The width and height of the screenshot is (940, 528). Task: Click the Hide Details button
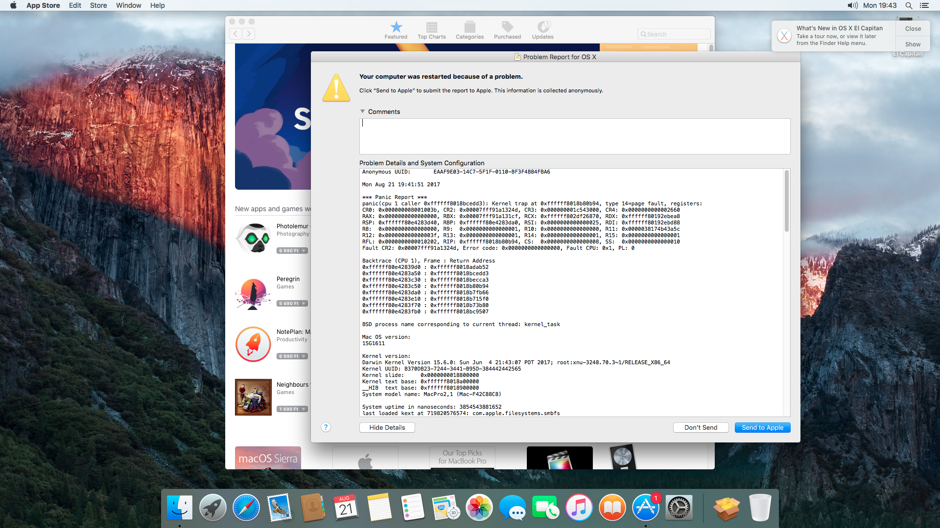point(387,427)
